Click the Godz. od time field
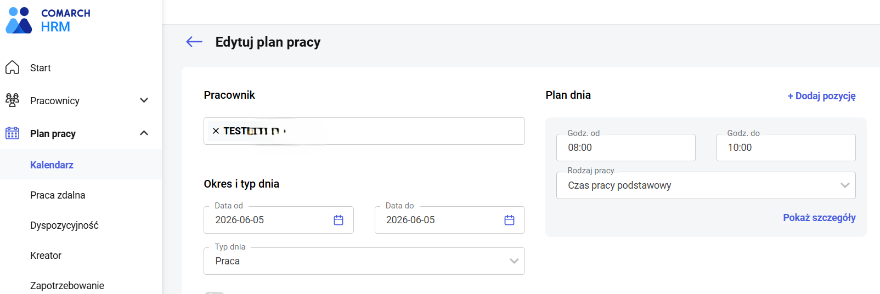The height and width of the screenshot is (294, 880). [626, 148]
